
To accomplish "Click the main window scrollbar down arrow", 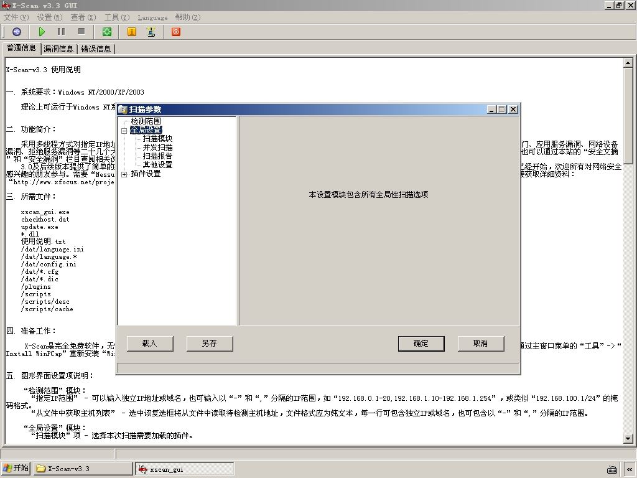I will (x=628, y=439).
